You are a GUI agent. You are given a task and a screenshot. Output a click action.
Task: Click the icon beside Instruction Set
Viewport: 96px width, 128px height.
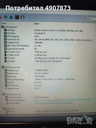pos(5,39)
